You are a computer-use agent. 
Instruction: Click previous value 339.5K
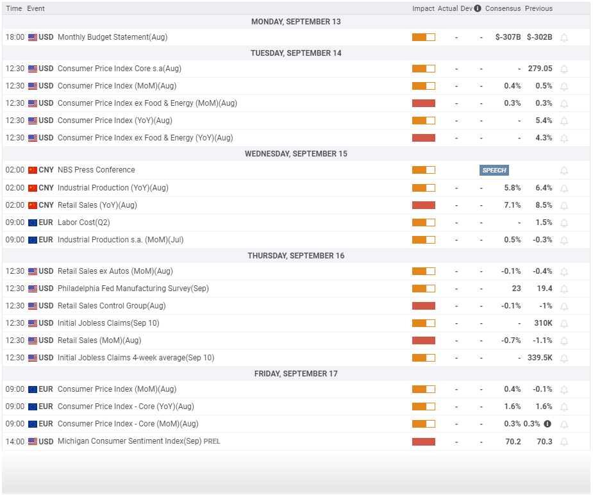coord(540,357)
